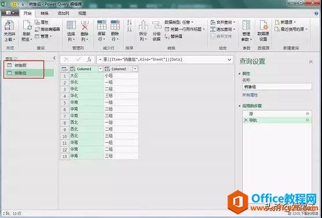Collapse the queries pane with the chevron
The height and width of the screenshot is (218, 322).
pos(54,58)
